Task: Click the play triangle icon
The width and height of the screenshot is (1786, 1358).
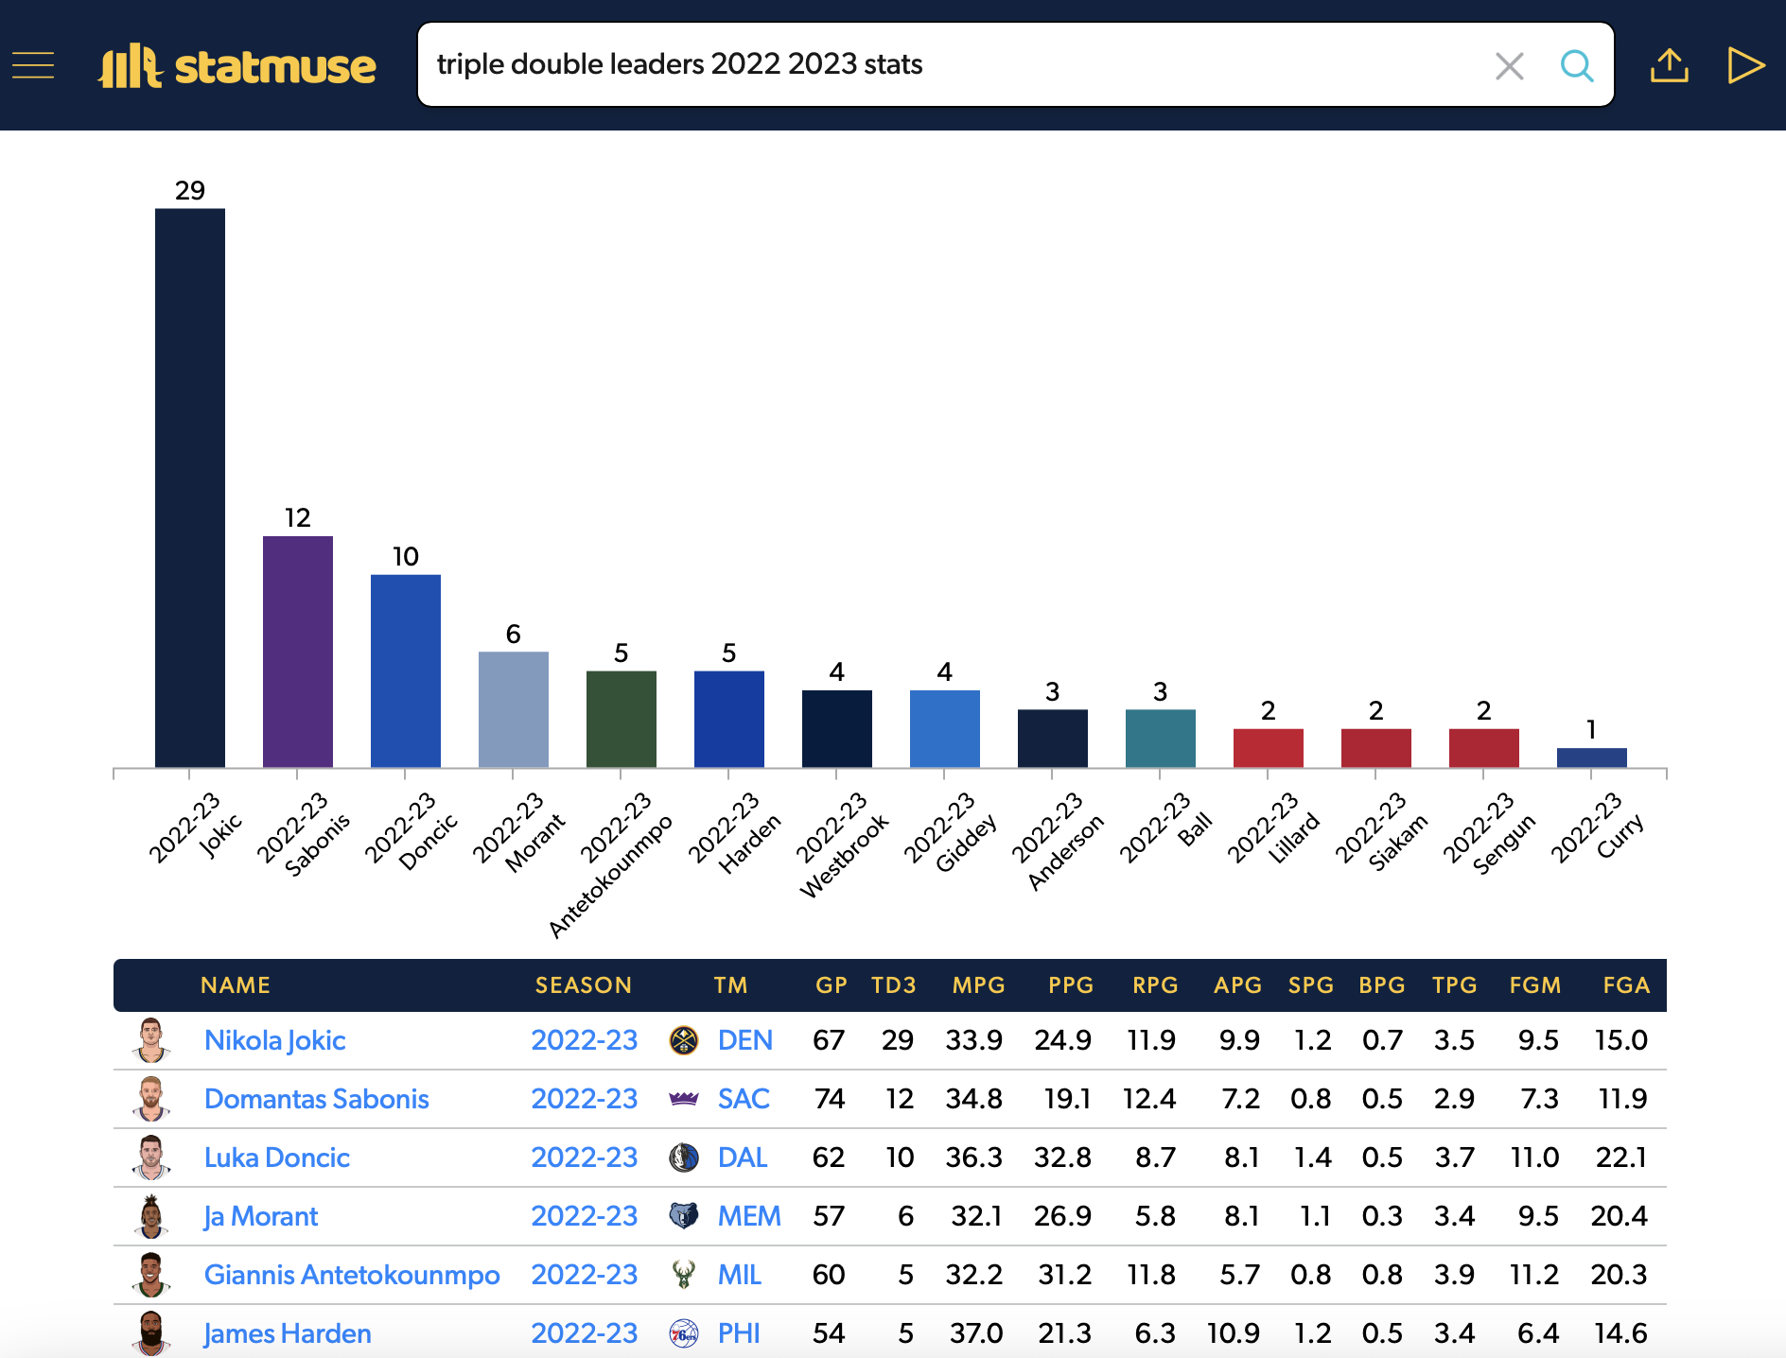Action: [1745, 65]
